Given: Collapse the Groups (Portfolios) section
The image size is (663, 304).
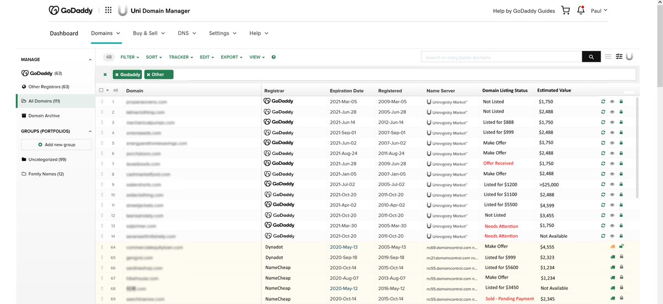Looking at the screenshot, I should pyautogui.click(x=90, y=131).
